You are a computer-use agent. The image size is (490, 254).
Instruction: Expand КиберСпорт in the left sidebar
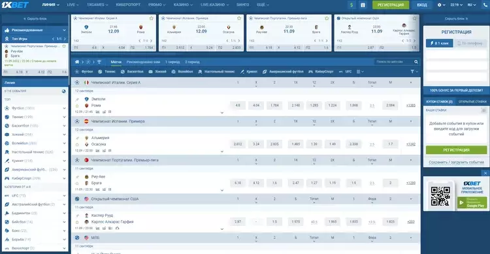coord(64,178)
